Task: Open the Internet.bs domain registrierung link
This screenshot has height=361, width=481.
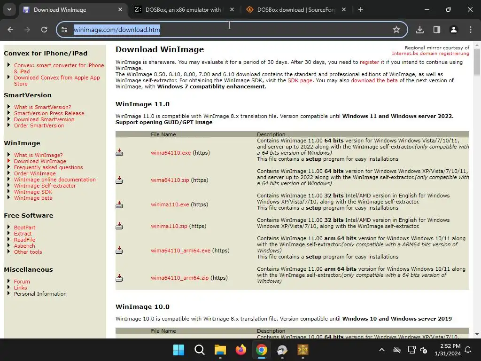Action: pyautogui.click(x=430, y=54)
